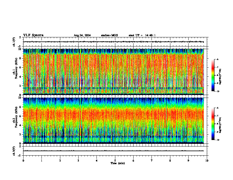Click the ch.2 frequency tick label "6"
Screen dimensions: 233x180
(x=20, y=116)
